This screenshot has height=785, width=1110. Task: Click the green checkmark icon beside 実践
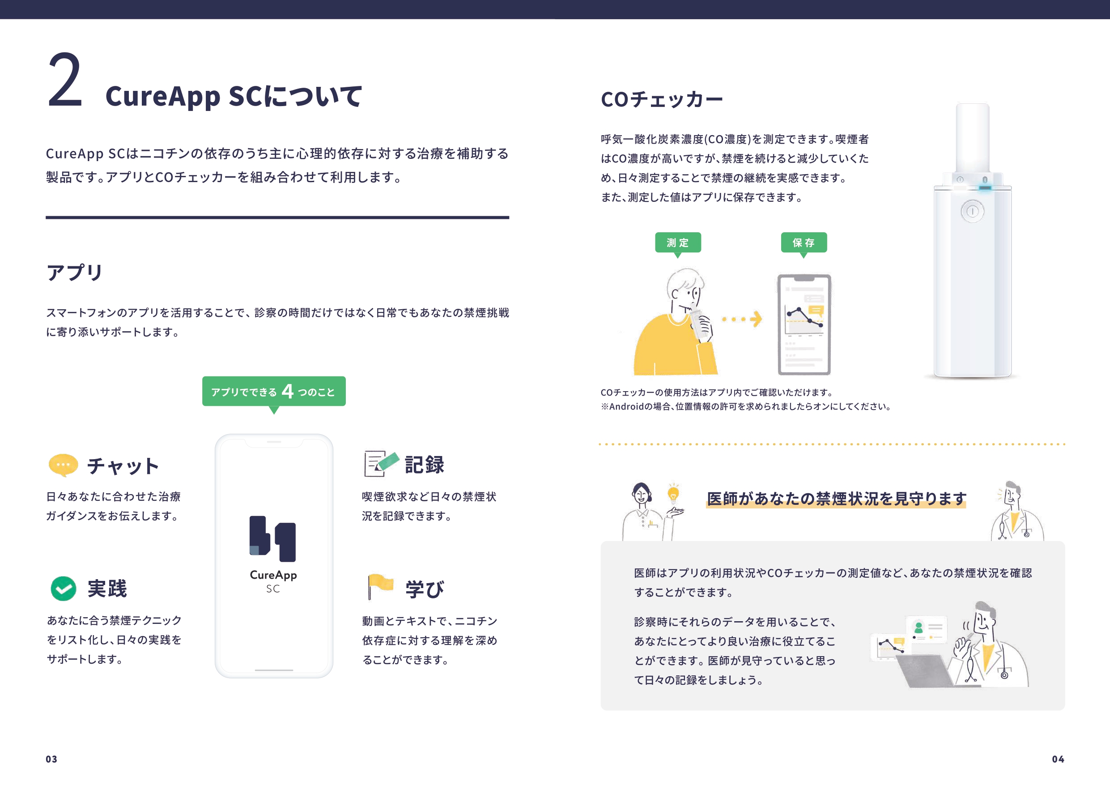click(x=64, y=589)
